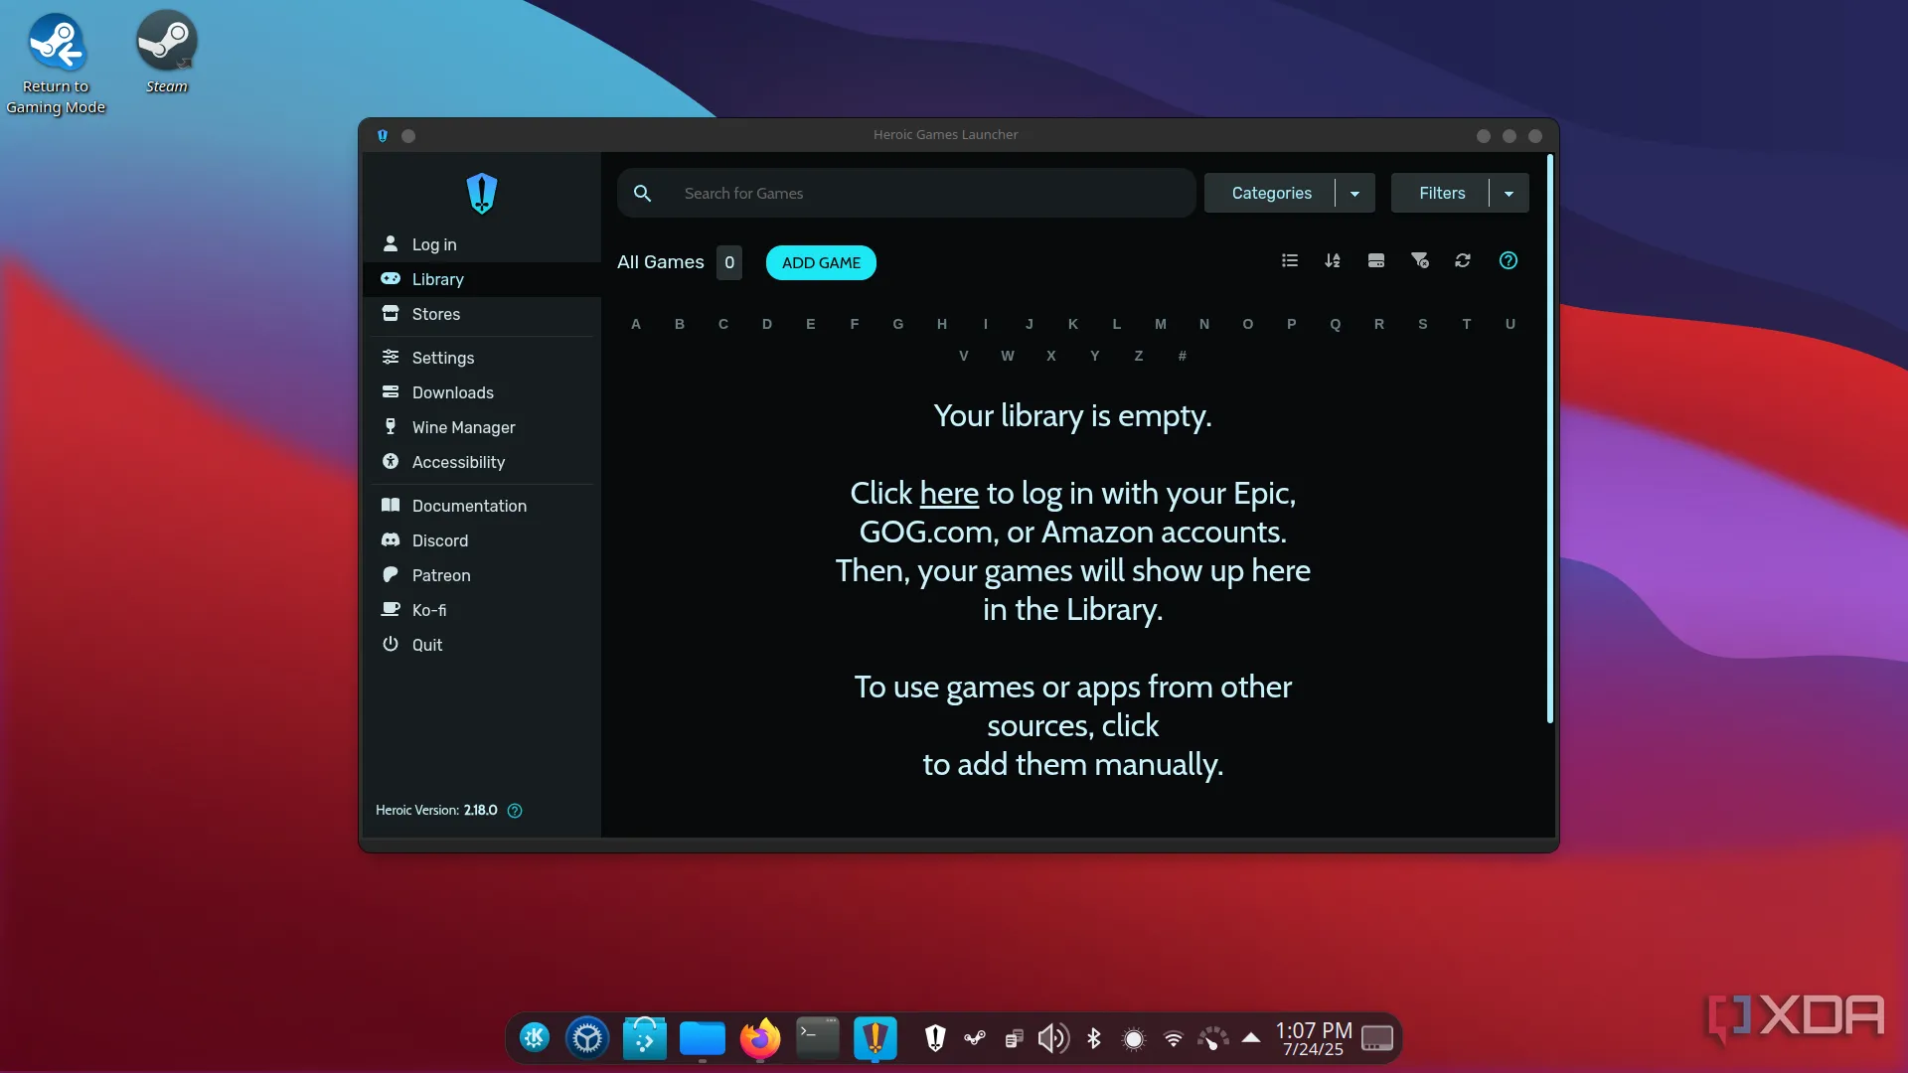Screen dimensions: 1908x1073
Task: Open the Bluetooth tray icon
Action: coord(1094,1038)
